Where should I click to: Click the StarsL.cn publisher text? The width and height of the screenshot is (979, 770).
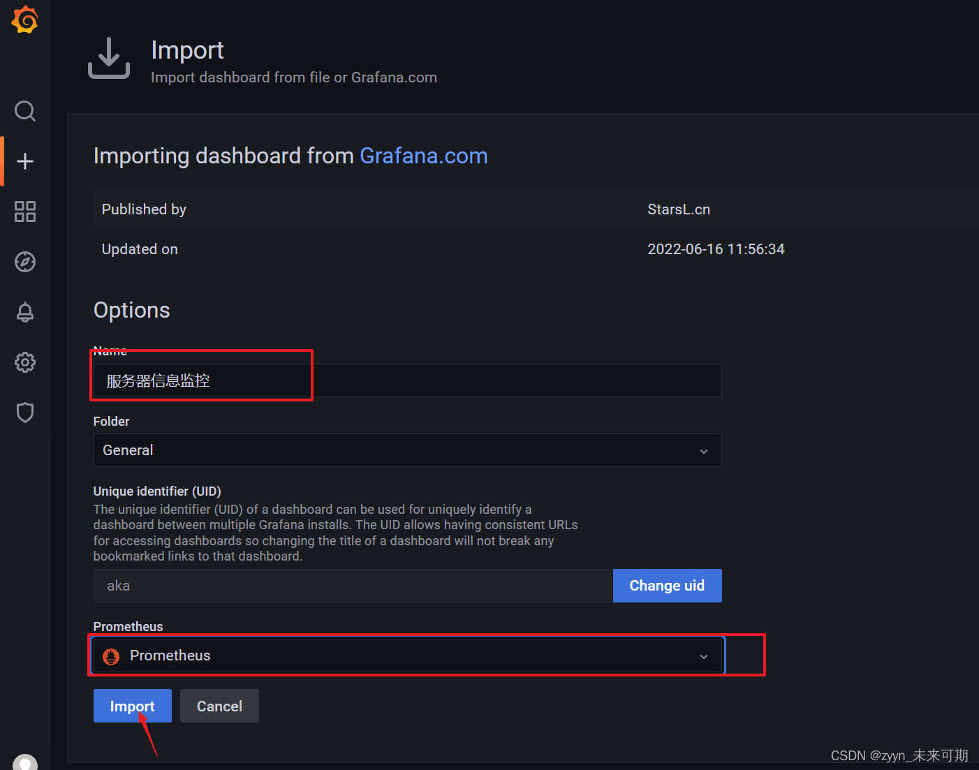(678, 209)
